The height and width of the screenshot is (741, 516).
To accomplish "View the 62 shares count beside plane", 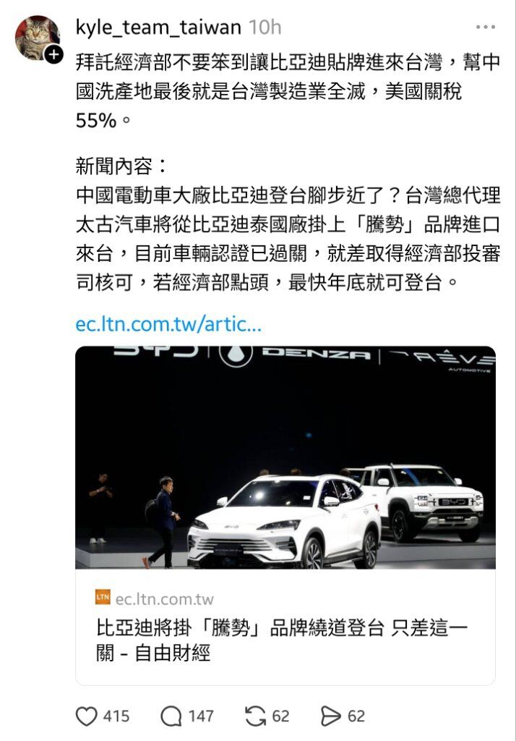I will [356, 716].
